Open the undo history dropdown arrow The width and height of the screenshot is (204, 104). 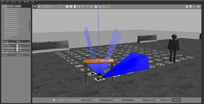point(55,7)
